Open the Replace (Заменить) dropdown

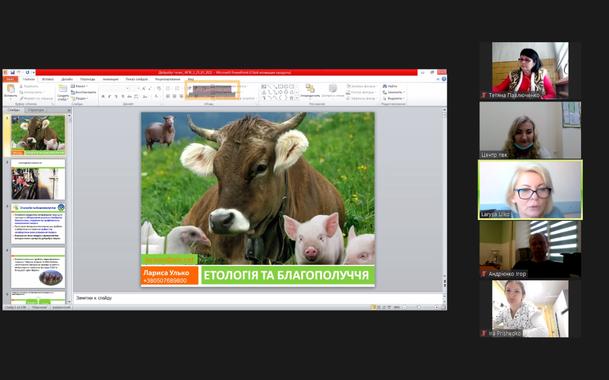pos(395,92)
